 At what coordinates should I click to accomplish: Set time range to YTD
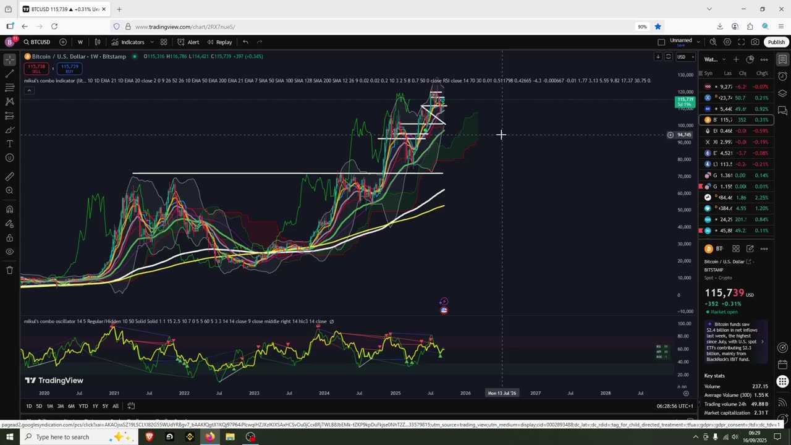point(83,406)
